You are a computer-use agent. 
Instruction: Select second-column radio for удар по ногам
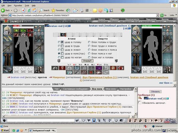[x=62, y=57]
